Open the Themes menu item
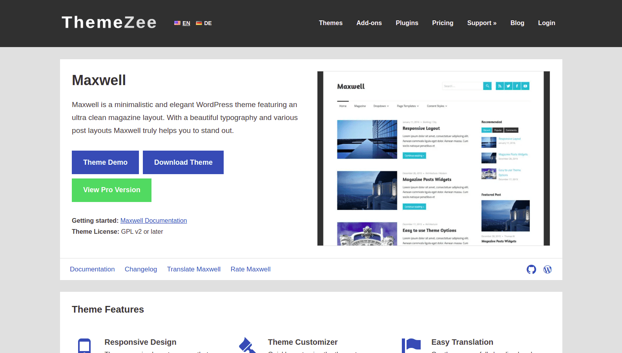Viewport: 622px width, 353px height. (331, 23)
